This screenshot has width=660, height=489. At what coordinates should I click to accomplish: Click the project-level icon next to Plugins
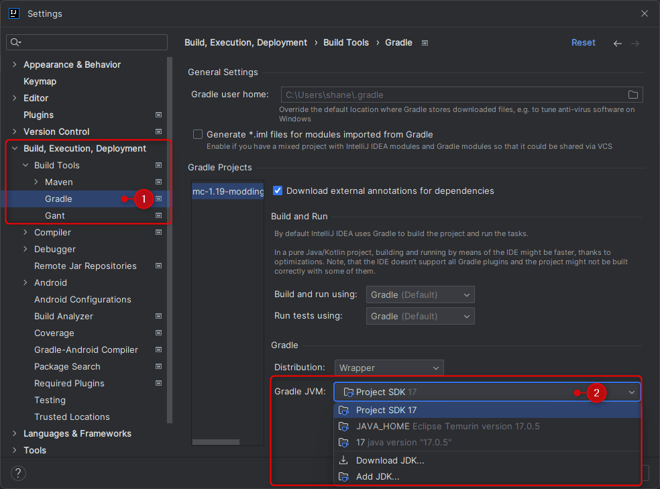click(159, 115)
